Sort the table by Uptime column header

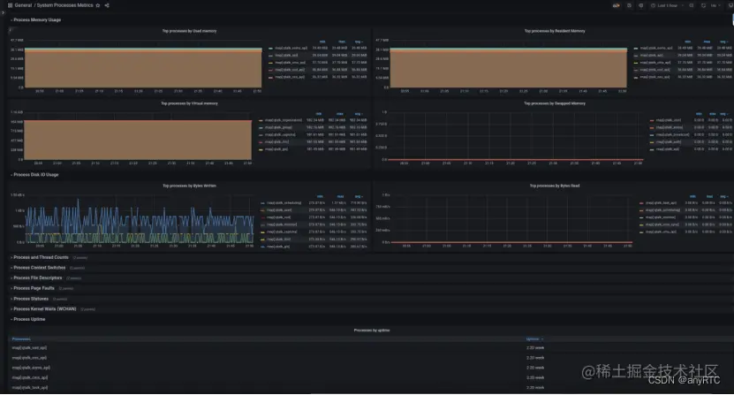pos(534,339)
